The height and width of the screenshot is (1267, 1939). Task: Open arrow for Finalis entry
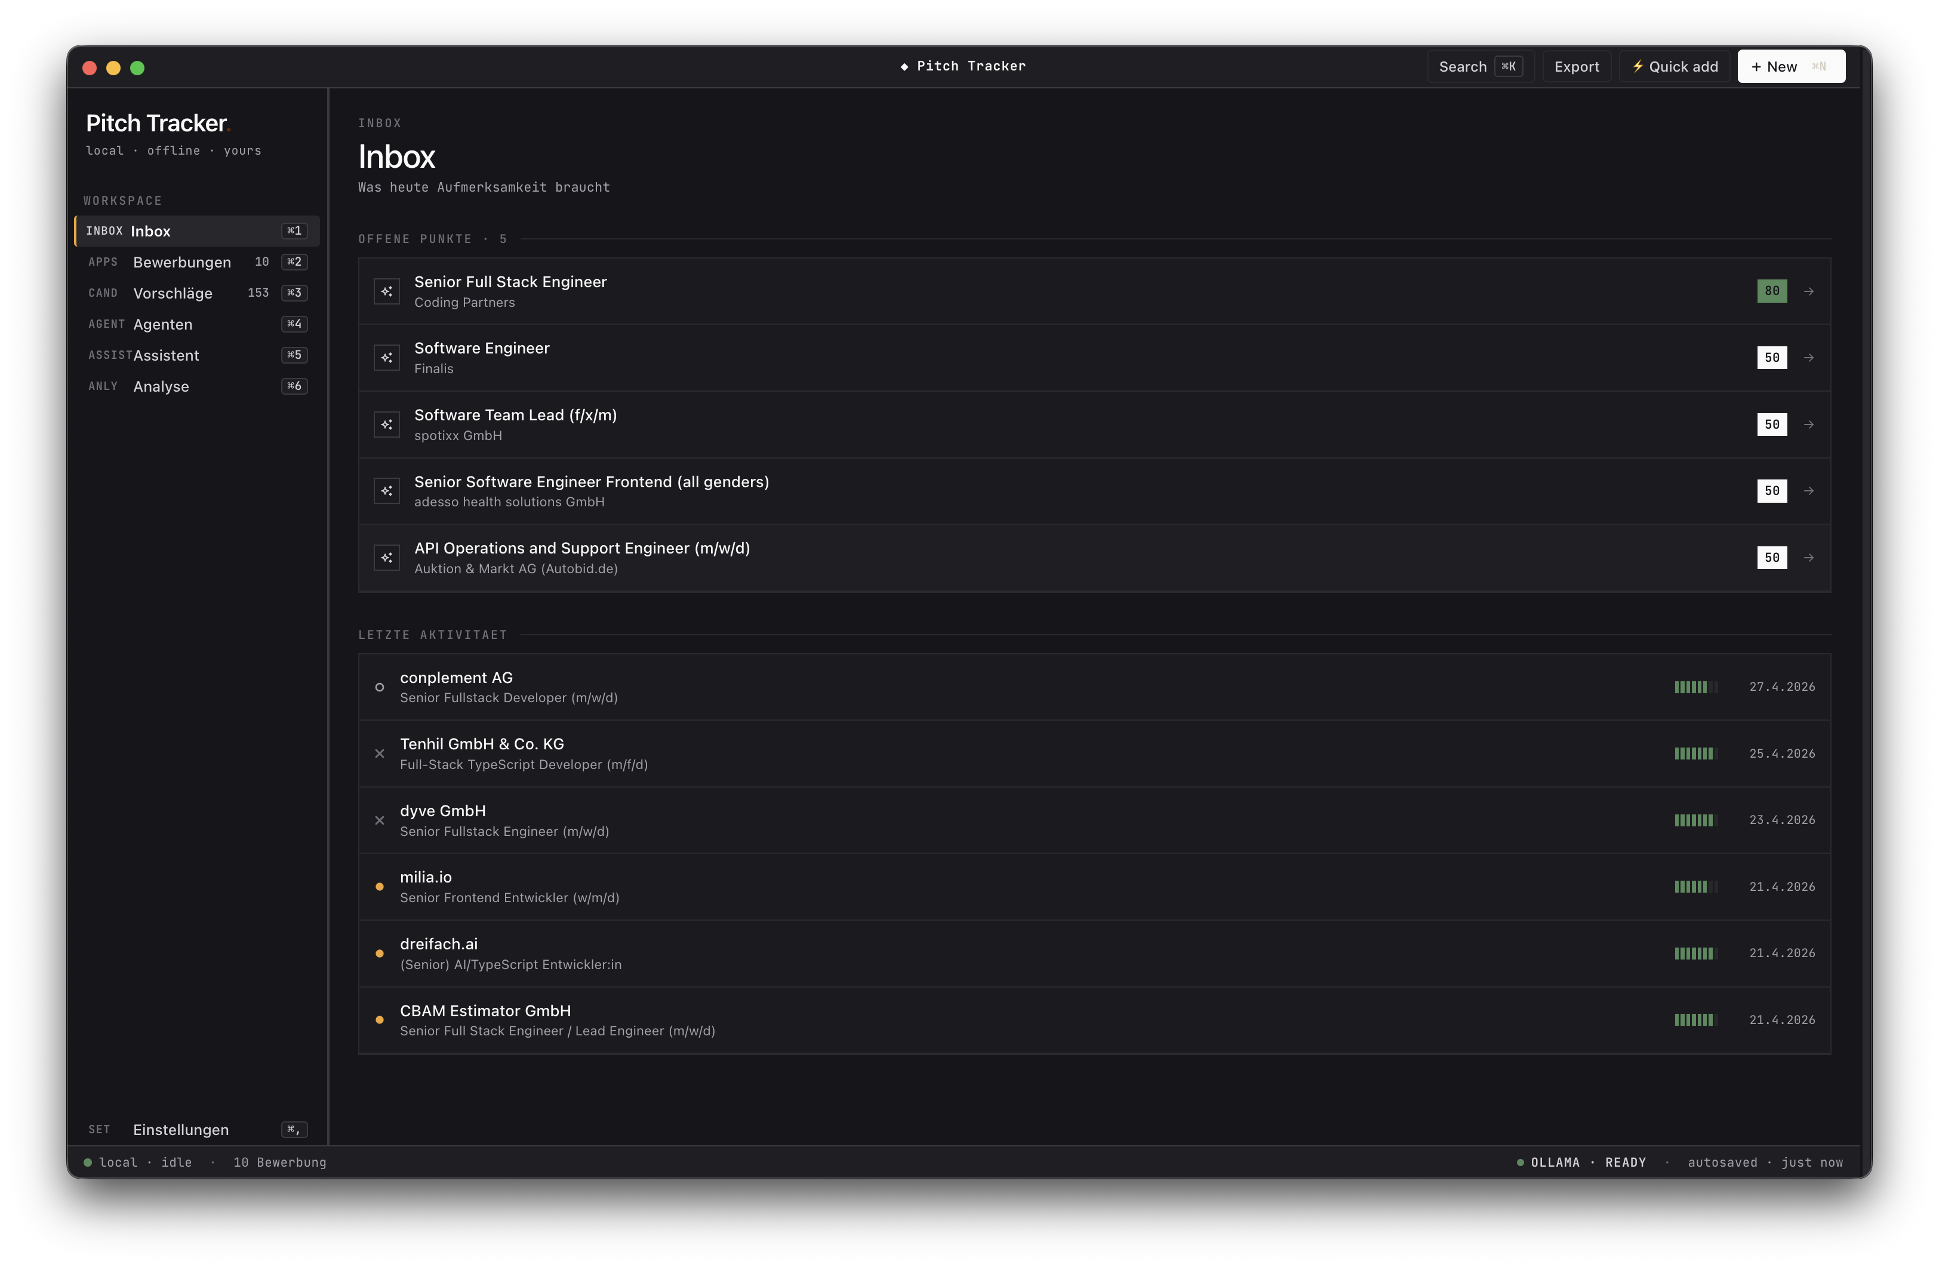click(1809, 358)
